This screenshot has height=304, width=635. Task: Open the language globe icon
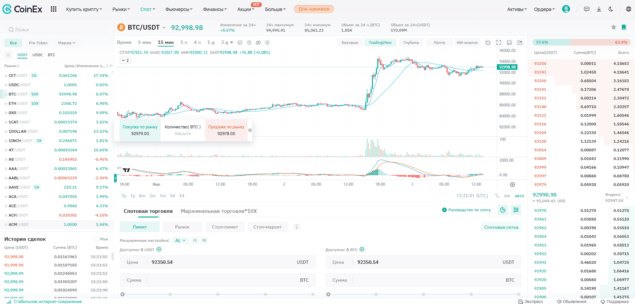[628, 9]
